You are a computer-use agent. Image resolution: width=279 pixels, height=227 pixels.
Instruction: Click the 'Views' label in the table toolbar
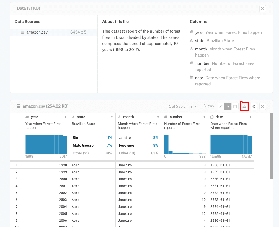coord(209,106)
